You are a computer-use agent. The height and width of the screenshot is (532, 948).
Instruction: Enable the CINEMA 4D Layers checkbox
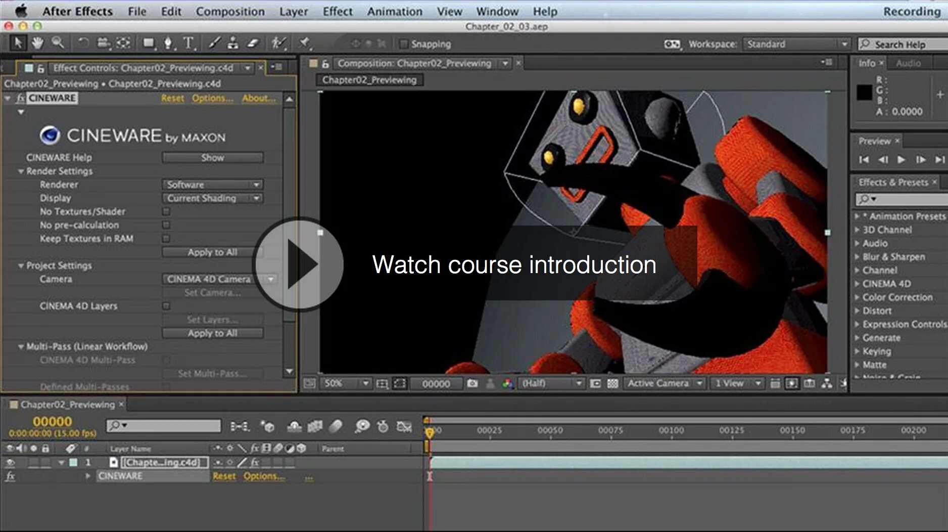(x=166, y=306)
